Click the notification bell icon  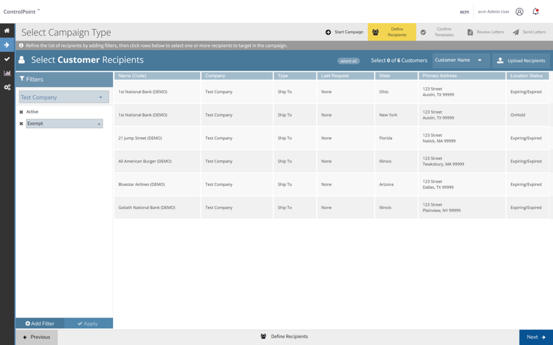(536, 11)
